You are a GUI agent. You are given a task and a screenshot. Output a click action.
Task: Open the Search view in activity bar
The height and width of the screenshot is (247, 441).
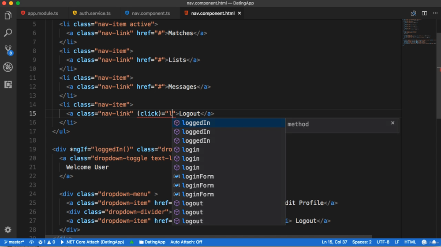pos(8,33)
